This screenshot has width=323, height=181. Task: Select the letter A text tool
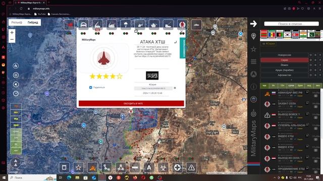[149, 167]
